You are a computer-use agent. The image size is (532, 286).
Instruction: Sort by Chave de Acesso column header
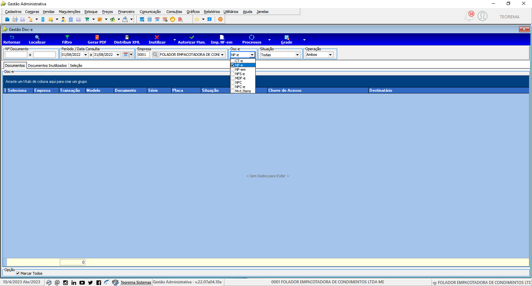click(x=318, y=90)
